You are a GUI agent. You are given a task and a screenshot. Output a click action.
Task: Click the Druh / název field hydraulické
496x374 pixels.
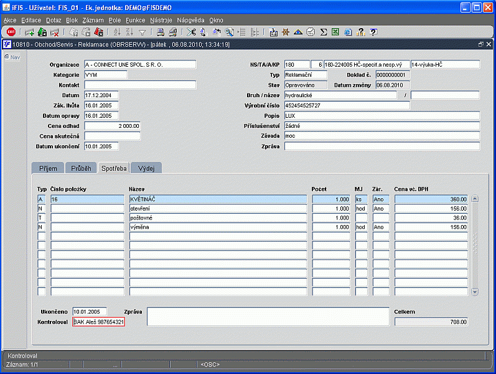pos(340,95)
